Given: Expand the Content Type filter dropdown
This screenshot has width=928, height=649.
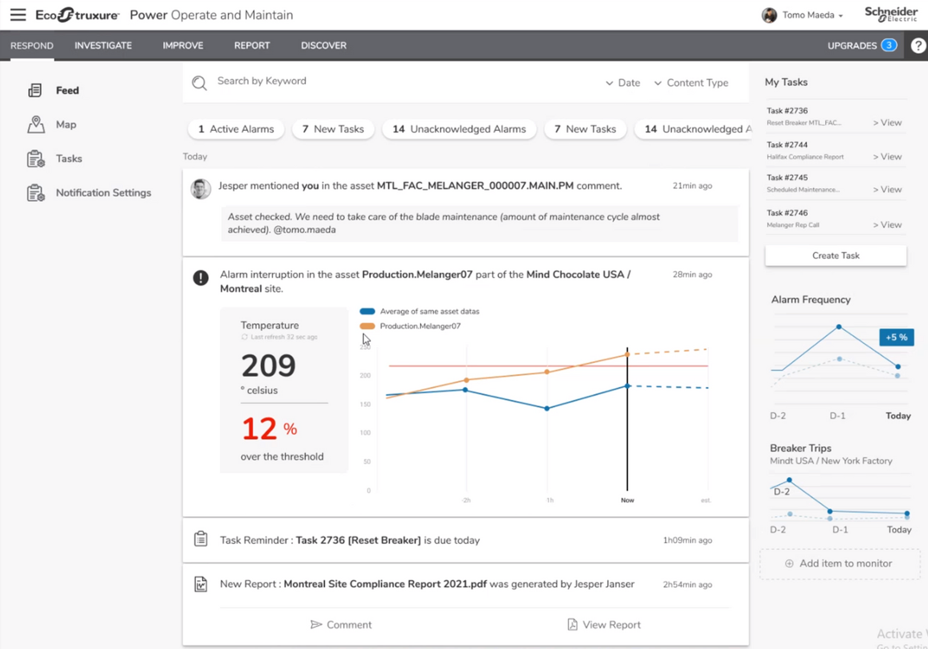Looking at the screenshot, I should click(x=691, y=83).
